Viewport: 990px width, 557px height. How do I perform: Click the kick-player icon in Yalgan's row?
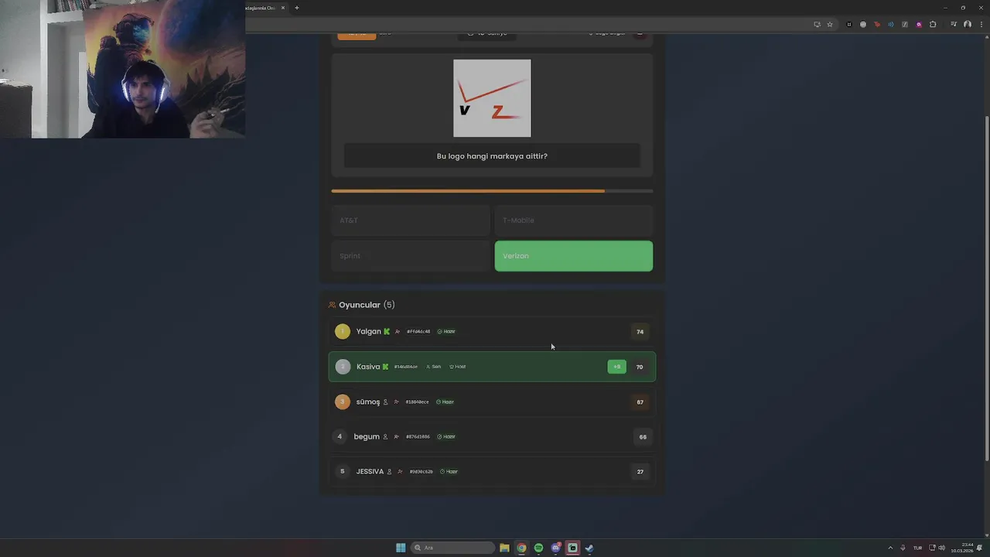pyautogui.click(x=398, y=332)
